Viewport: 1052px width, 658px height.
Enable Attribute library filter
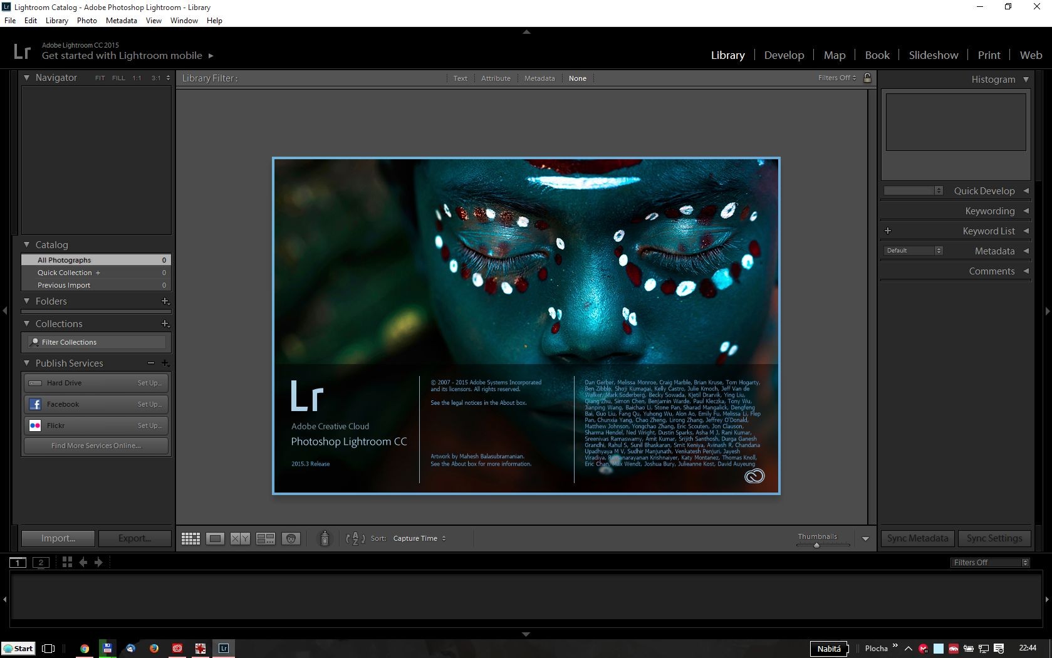496,78
